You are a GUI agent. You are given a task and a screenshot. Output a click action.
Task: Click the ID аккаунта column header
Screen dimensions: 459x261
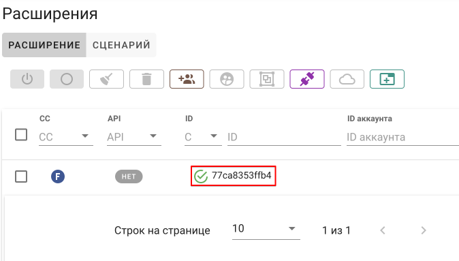[370, 119]
